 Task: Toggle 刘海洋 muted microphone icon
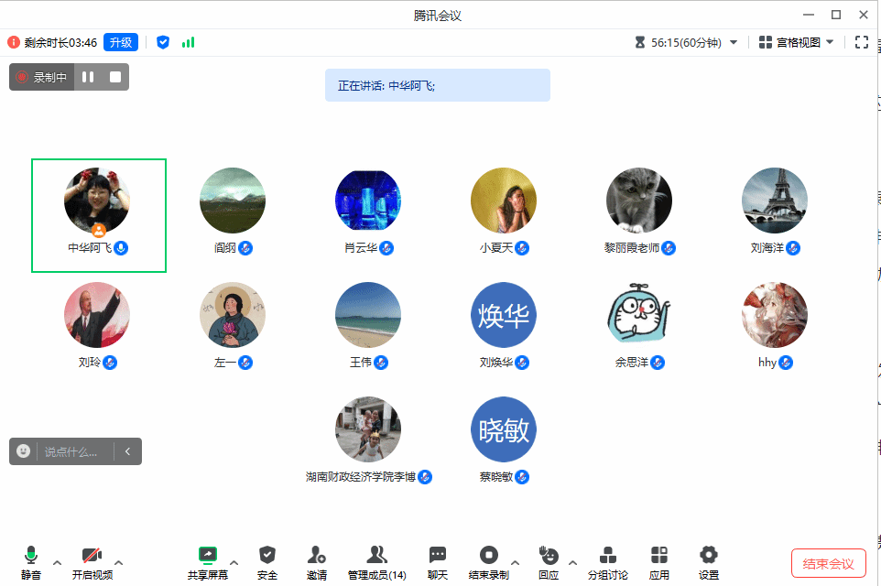pos(793,248)
